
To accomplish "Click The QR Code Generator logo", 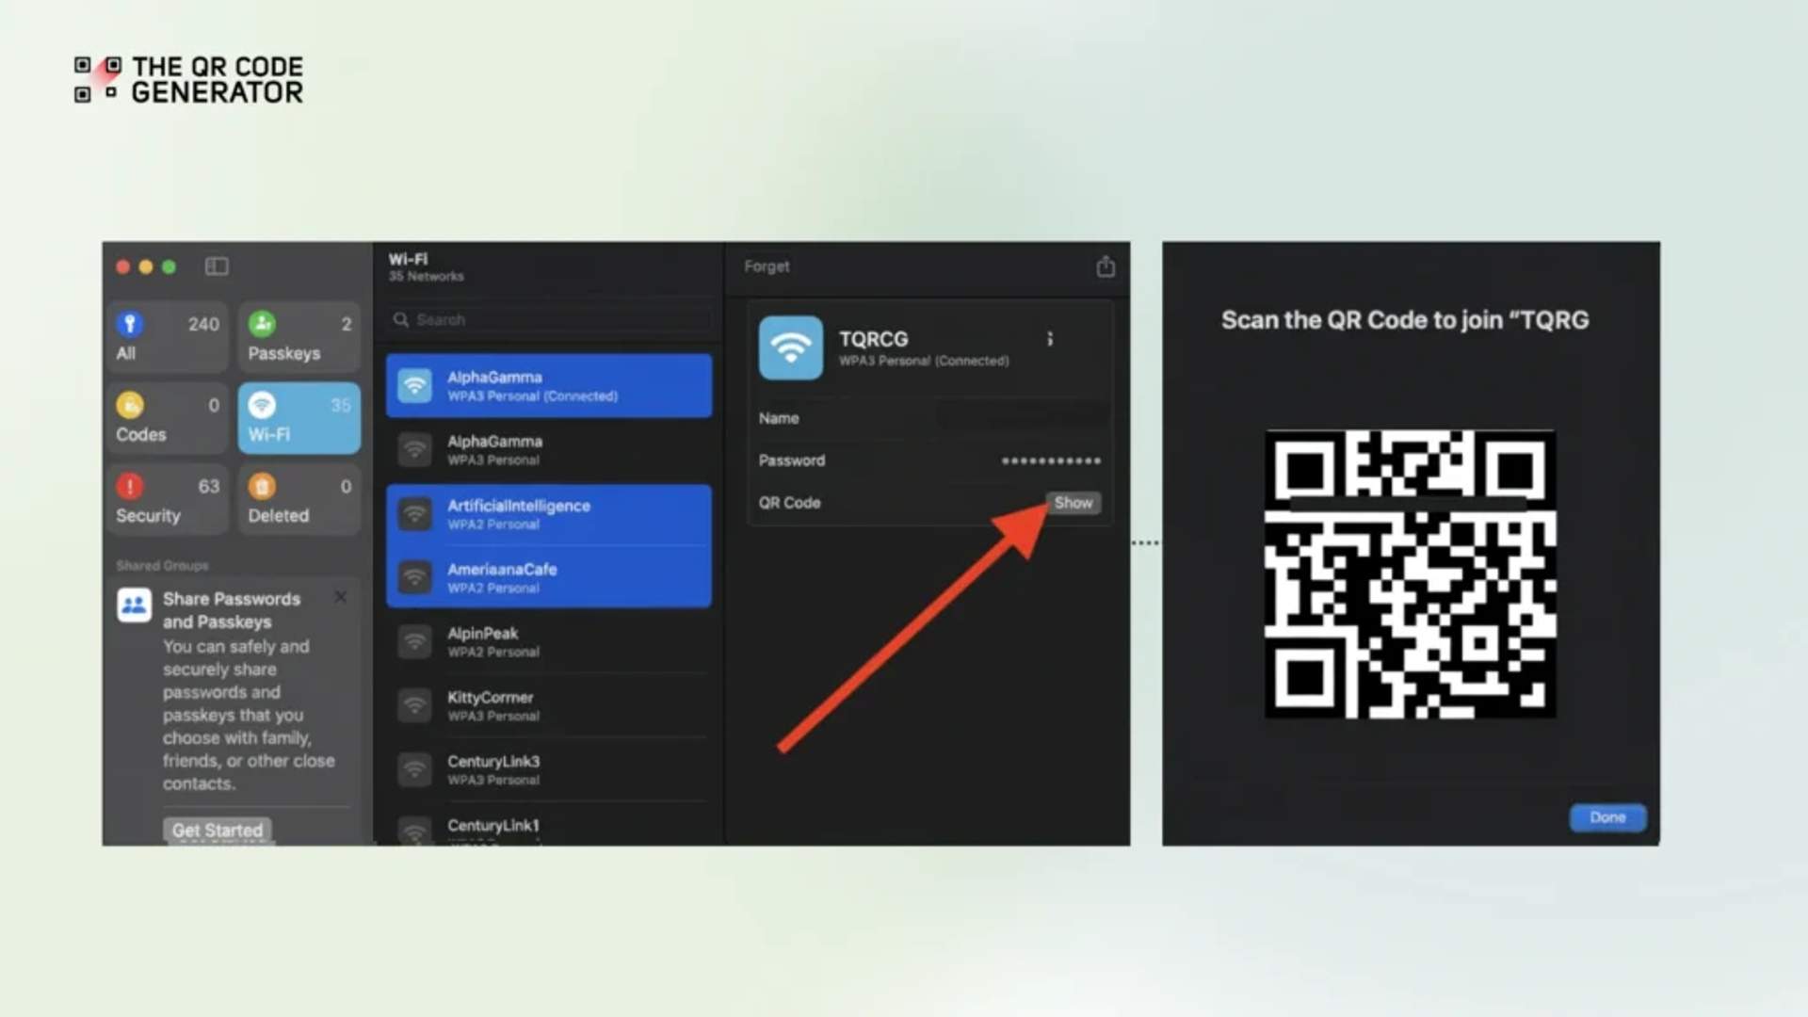I will (189, 80).
